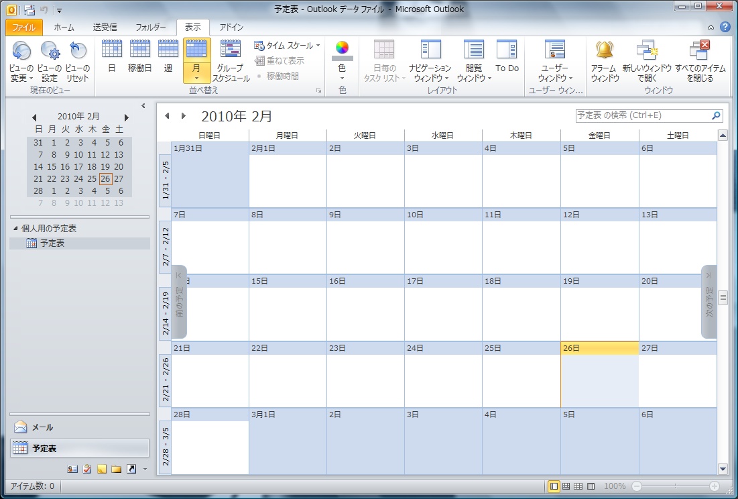Viewport: 738px width, 499px height.
Task: Select day 15 in the mini calendar
Action: [52, 166]
